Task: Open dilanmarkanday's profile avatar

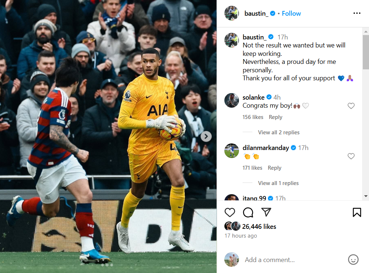Action: 232,151
